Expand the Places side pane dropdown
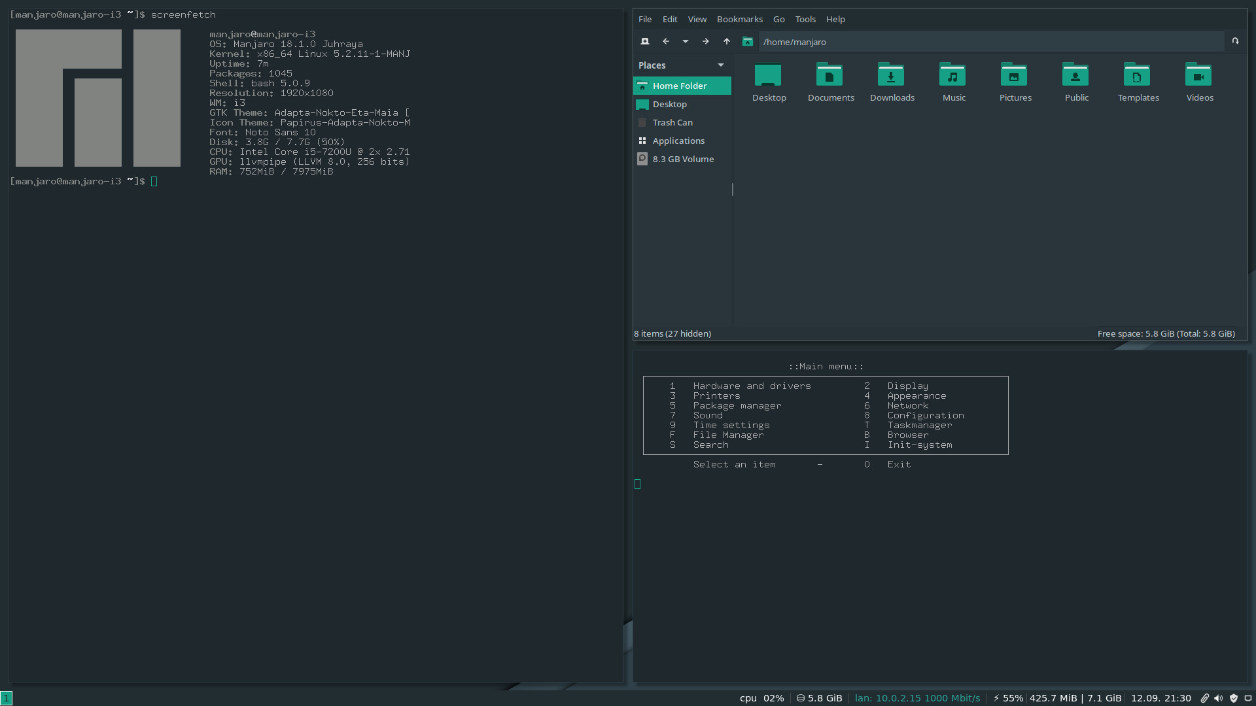The width and height of the screenshot is (1256, 706). pos(720,65)
